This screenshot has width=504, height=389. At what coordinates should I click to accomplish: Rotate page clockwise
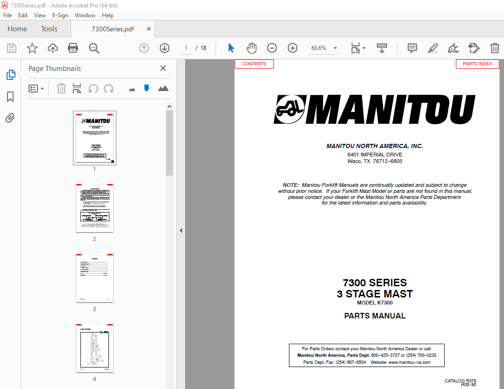(108, 88)
